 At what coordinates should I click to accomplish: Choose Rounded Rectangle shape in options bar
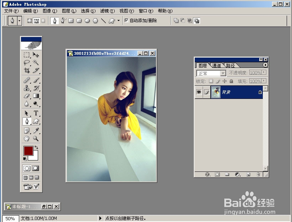79,21
